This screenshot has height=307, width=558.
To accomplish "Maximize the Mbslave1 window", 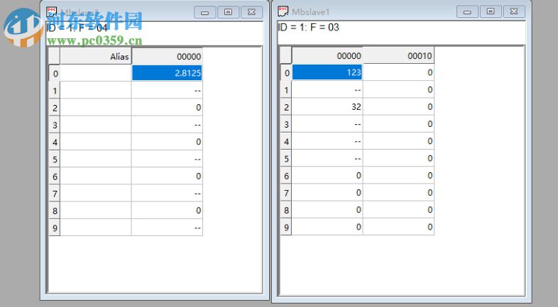I will (491, 12).
